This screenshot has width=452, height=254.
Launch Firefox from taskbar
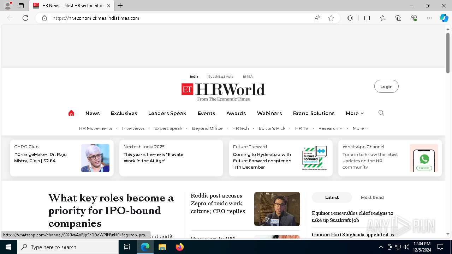tap(180, 247)
